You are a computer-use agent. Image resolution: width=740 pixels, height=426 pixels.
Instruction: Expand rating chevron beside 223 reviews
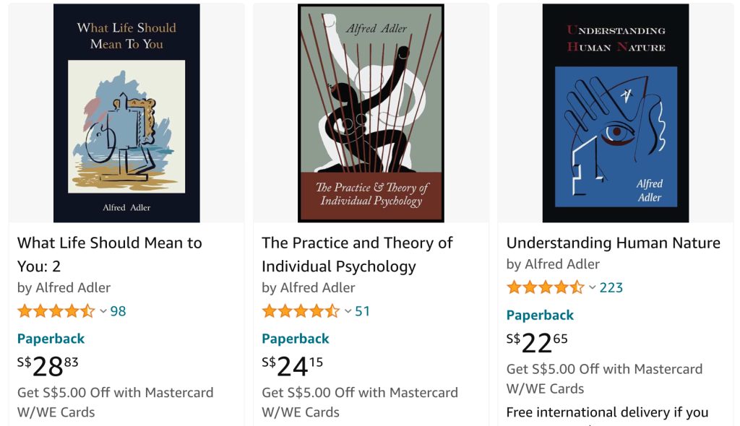[x=593, y=287]
